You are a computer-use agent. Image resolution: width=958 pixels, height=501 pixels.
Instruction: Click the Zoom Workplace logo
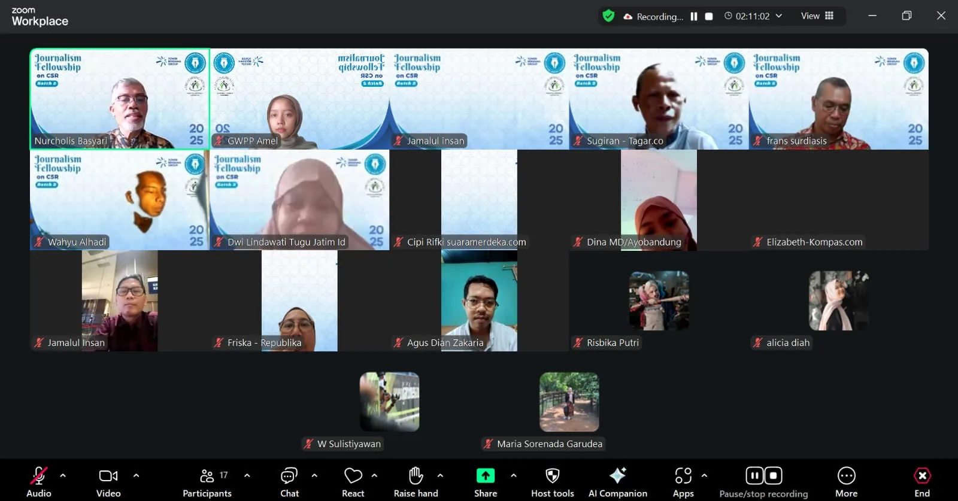point(40,17)
